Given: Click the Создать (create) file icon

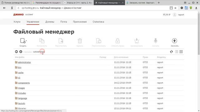Looking at the screenshot, I should [23, 41].
